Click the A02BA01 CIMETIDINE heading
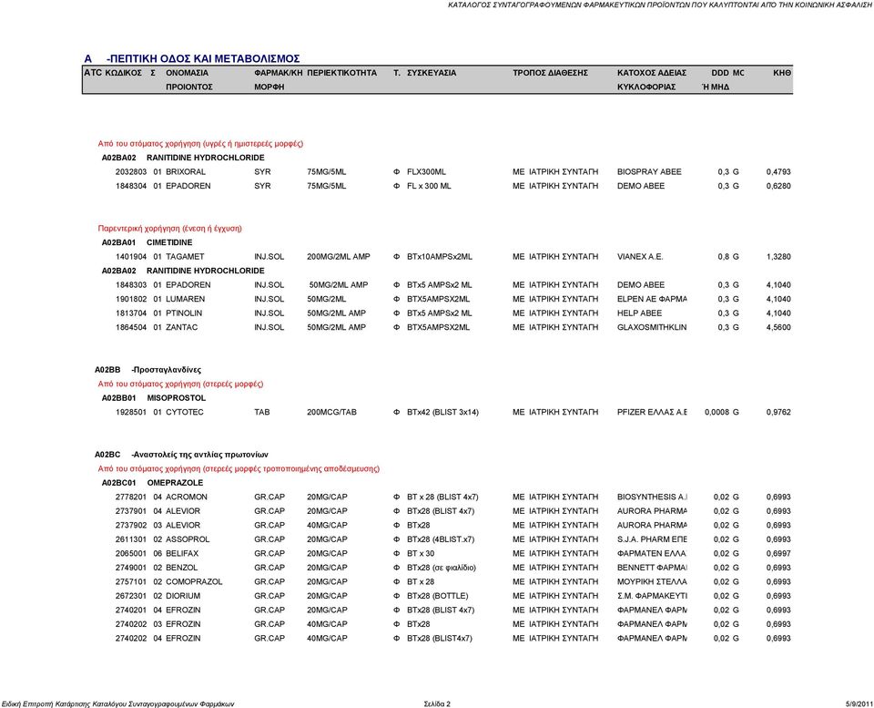This screenshot has width=874, height=708. point(147,242)
